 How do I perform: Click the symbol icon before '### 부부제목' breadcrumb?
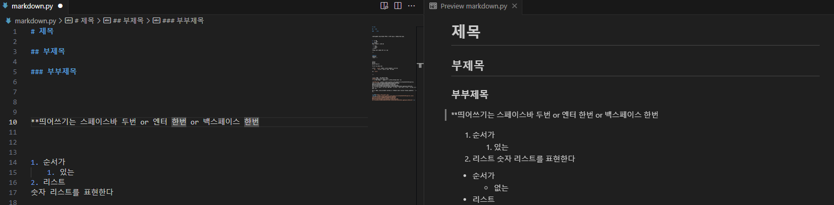tap(156, 21)
